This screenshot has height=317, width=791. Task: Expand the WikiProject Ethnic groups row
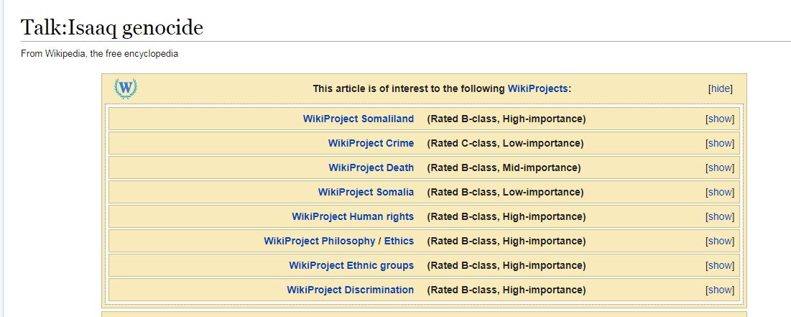[x=720, y=265]
